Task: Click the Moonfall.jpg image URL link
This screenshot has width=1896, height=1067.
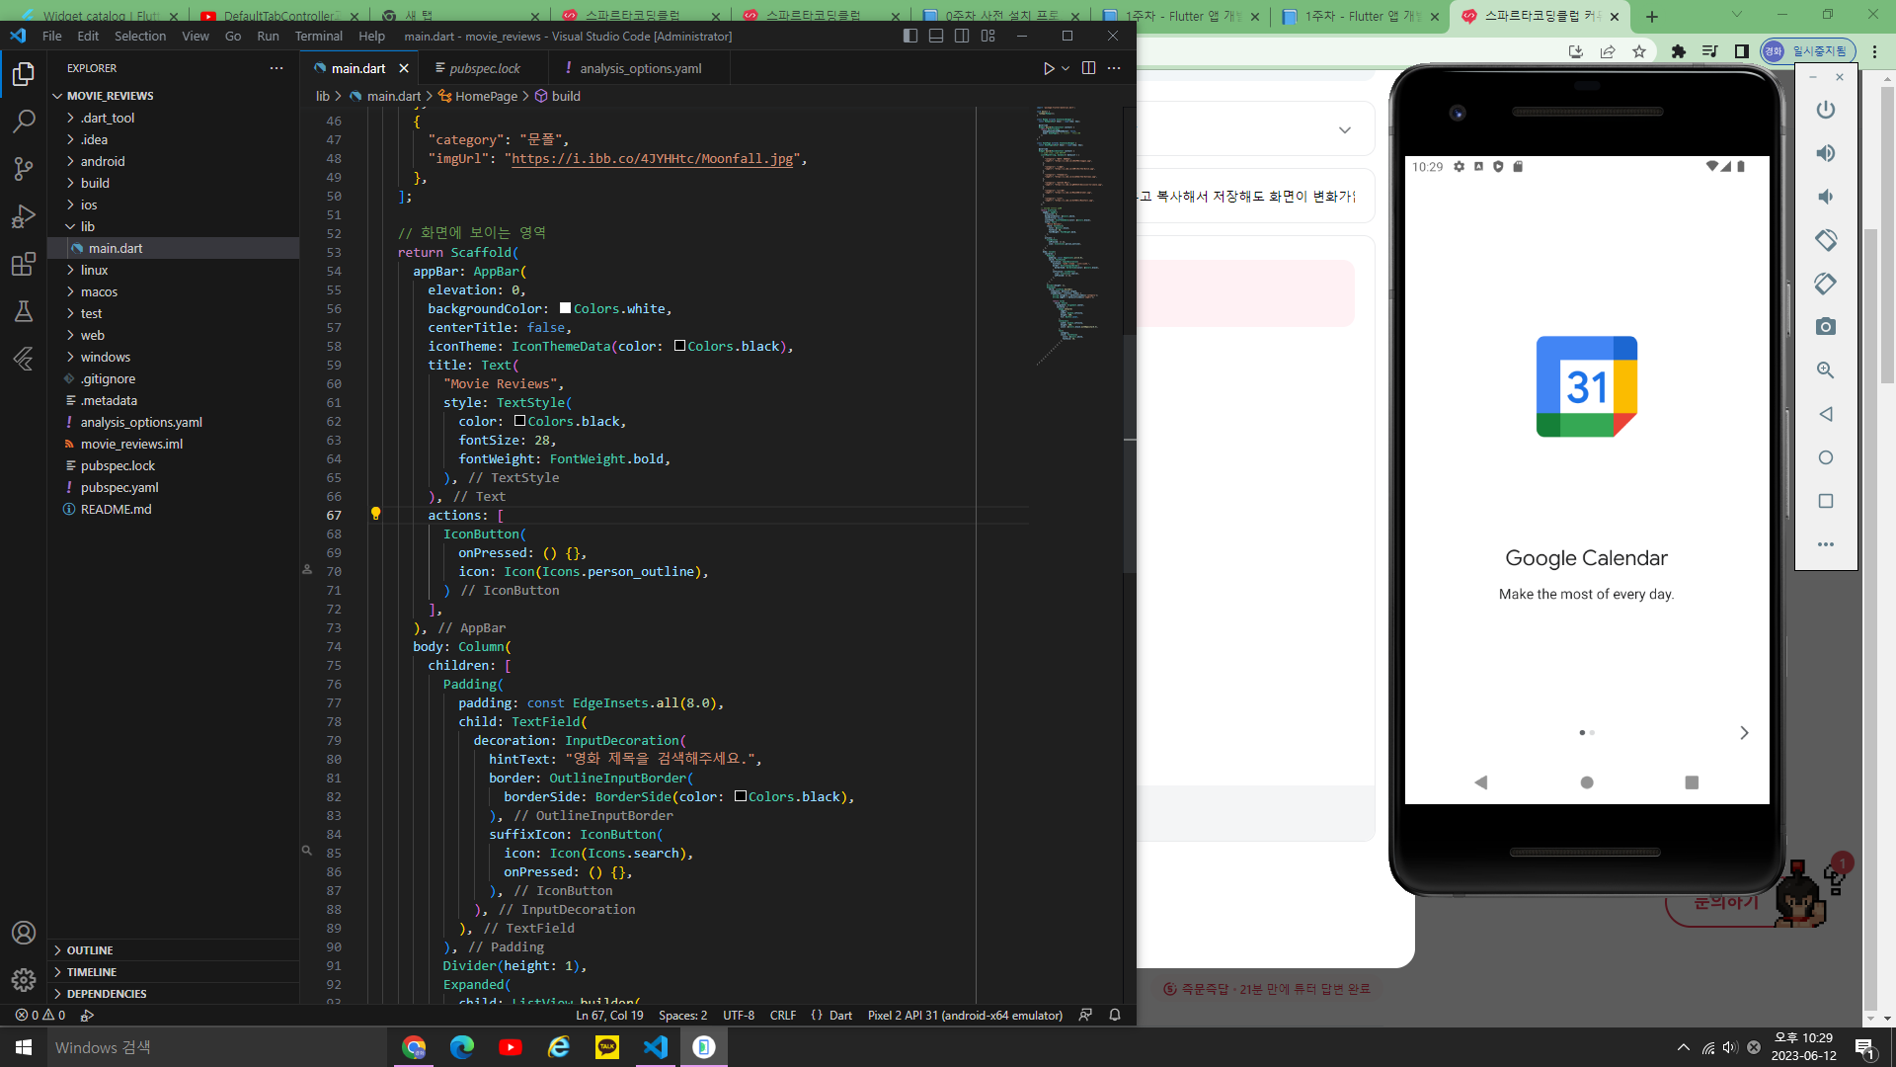Action: point(653,158)
